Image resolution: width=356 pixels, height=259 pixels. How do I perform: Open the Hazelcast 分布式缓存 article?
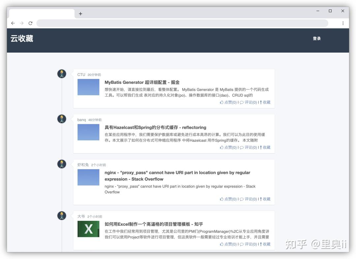pos(155,127)
